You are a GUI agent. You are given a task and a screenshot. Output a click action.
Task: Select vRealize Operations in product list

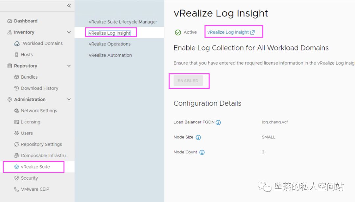(x=109, y=44)
